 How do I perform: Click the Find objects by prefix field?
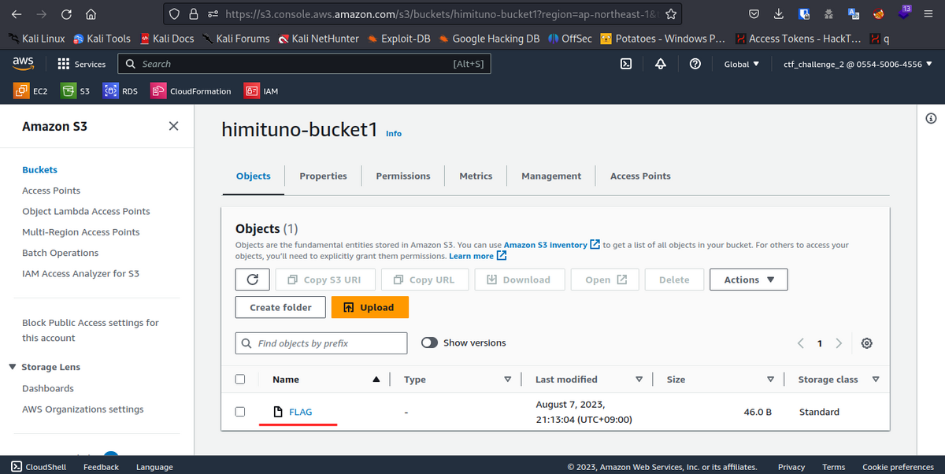[321, 343]
